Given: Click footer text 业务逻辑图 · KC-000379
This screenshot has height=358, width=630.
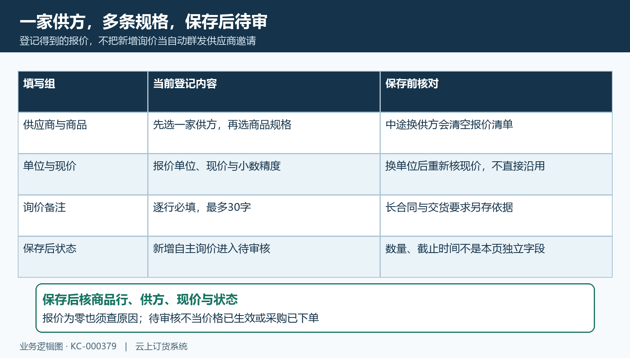Looking at the screenshot, I should pyautogui.click(x=68, y=346).
